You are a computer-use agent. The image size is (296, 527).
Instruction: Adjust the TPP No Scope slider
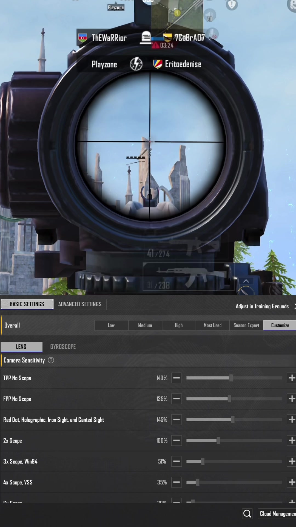tap(234, 378)
